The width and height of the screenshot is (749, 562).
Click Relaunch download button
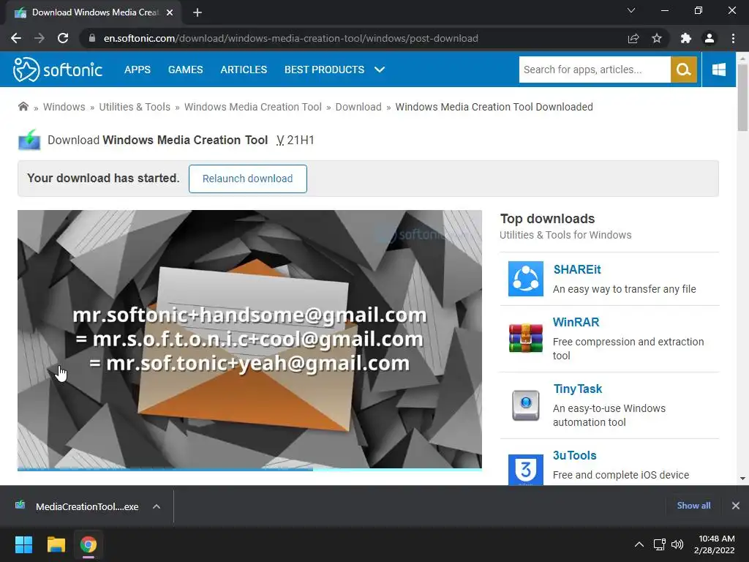247,179
